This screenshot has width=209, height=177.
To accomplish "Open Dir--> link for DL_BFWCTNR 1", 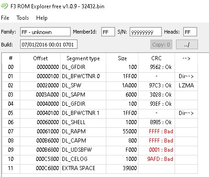I will coord(186,113).
